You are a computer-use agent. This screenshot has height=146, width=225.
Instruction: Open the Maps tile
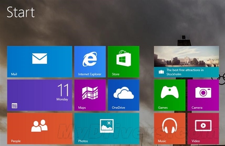coord(90,95)
